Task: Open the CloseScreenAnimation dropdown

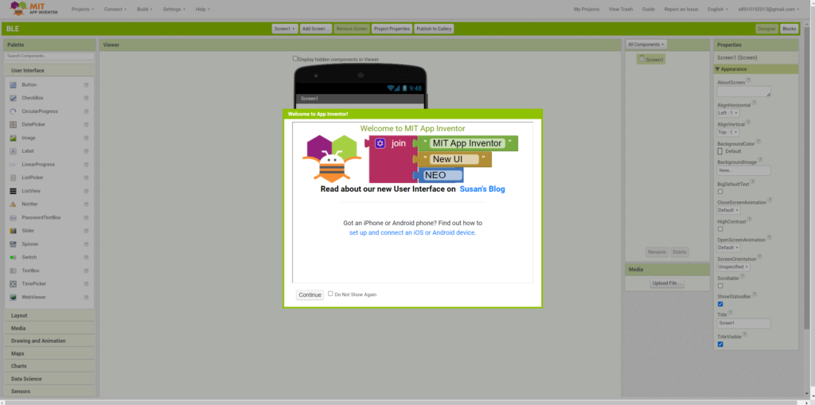Action: 729,210
